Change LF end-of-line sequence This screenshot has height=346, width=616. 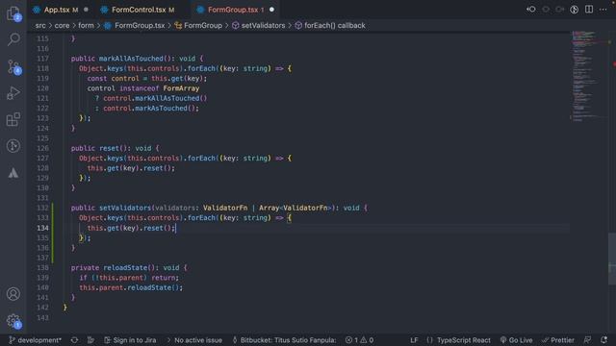(414, 340)
